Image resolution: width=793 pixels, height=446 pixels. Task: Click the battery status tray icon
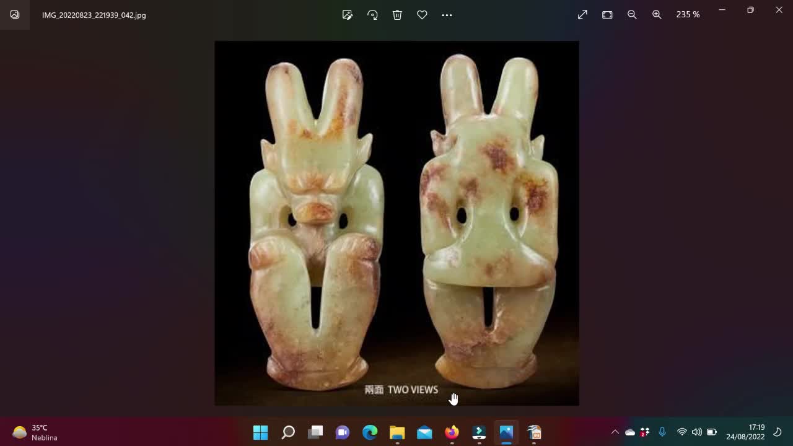pyautogui.click(x=712, y=432)
